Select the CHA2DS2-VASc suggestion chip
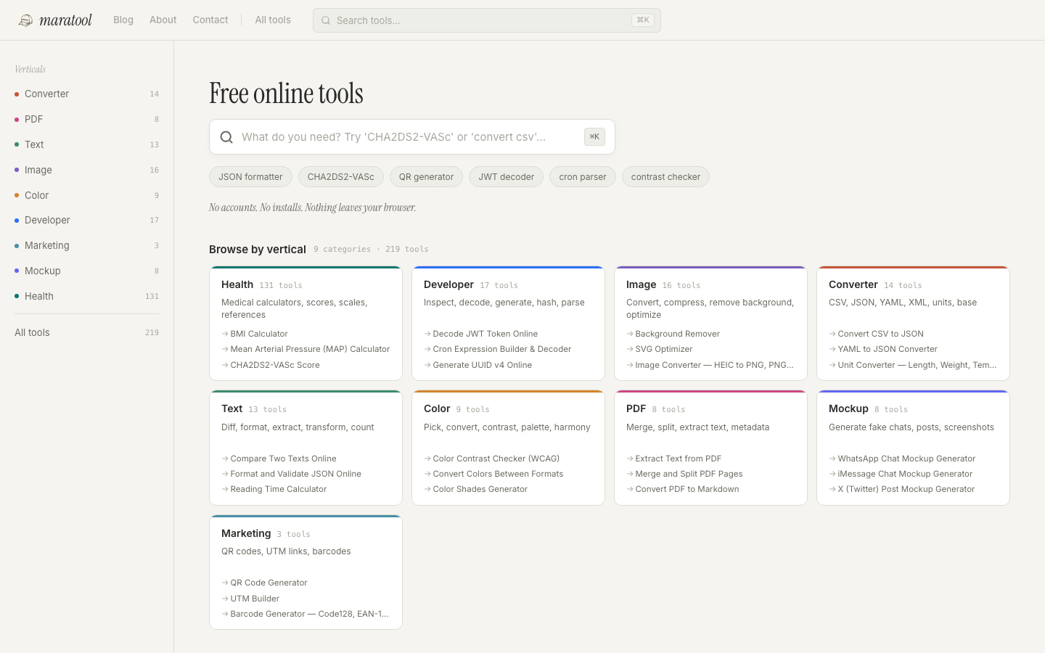This screenshot has width=1045, height=653. (x=341, y=177)
